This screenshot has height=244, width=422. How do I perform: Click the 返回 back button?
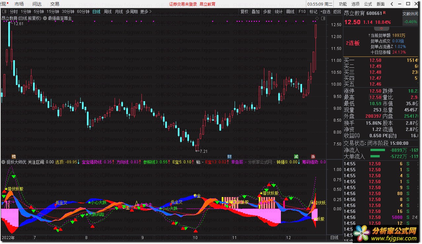pyautogui.click(x=337, y=12)
